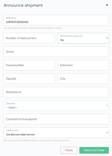Screen dimensions: 112x156
Task: Click the uppercase letters hint under Reference
Action: pyautogui.click(x=33, y=28)
